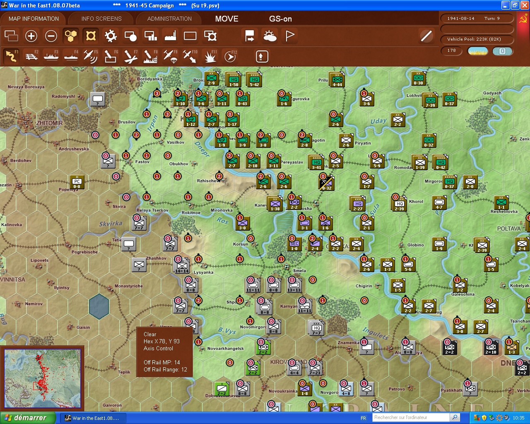Image resolution: width=530 pixels, height=424 pixels.
Task: Select the HQ 7=7 German headquarters counter
Action: coord(316,328)
